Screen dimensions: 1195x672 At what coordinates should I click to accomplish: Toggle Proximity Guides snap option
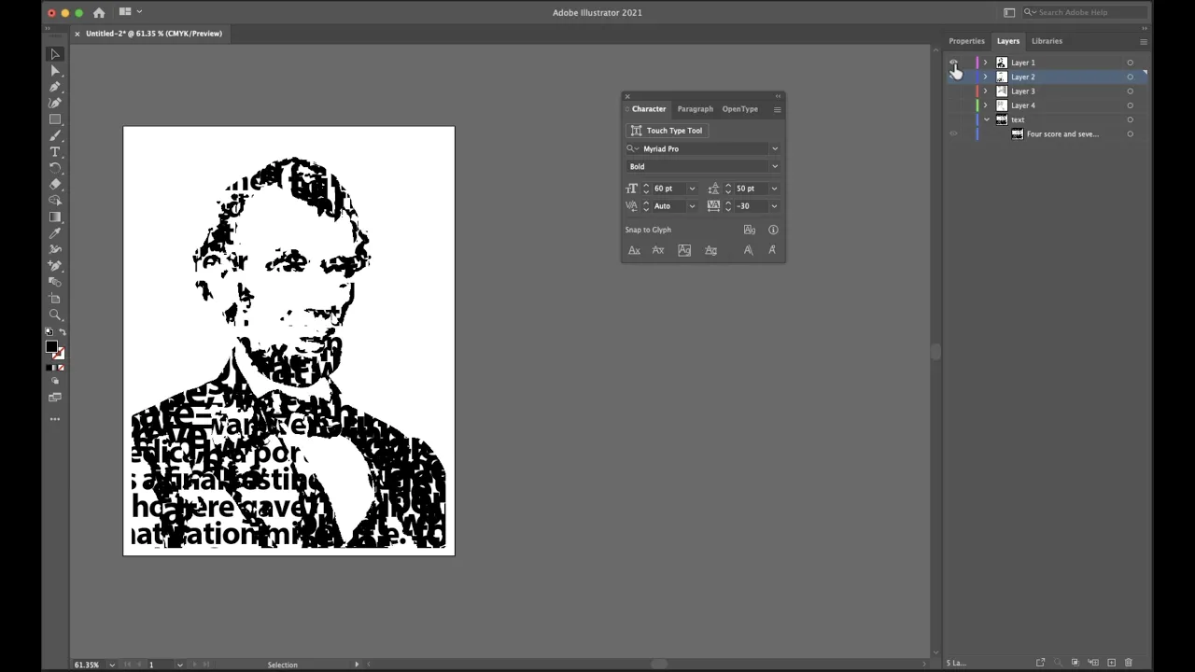coord(710,250)
